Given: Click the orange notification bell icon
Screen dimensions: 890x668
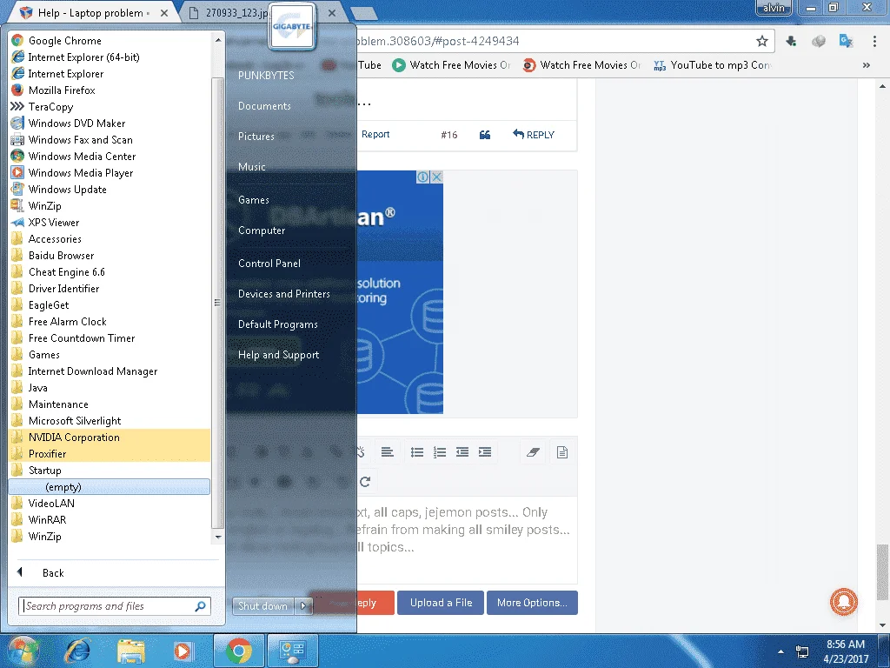Looking at the screenshot, I should 844,602.
